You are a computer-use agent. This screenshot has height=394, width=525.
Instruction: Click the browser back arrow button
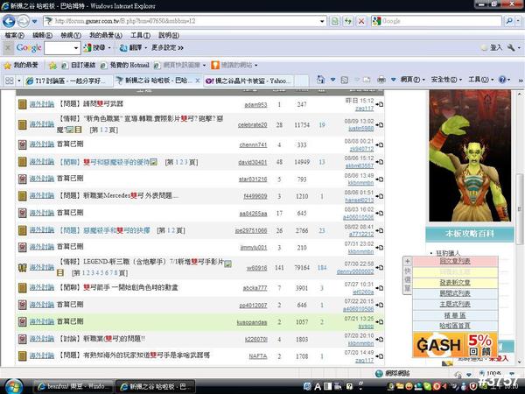click(x=10, y=19)
